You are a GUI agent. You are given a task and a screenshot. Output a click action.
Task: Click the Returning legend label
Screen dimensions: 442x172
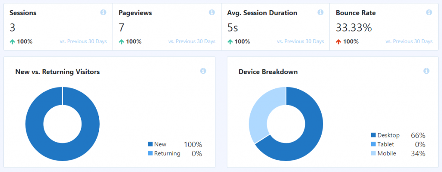point(167,153)
